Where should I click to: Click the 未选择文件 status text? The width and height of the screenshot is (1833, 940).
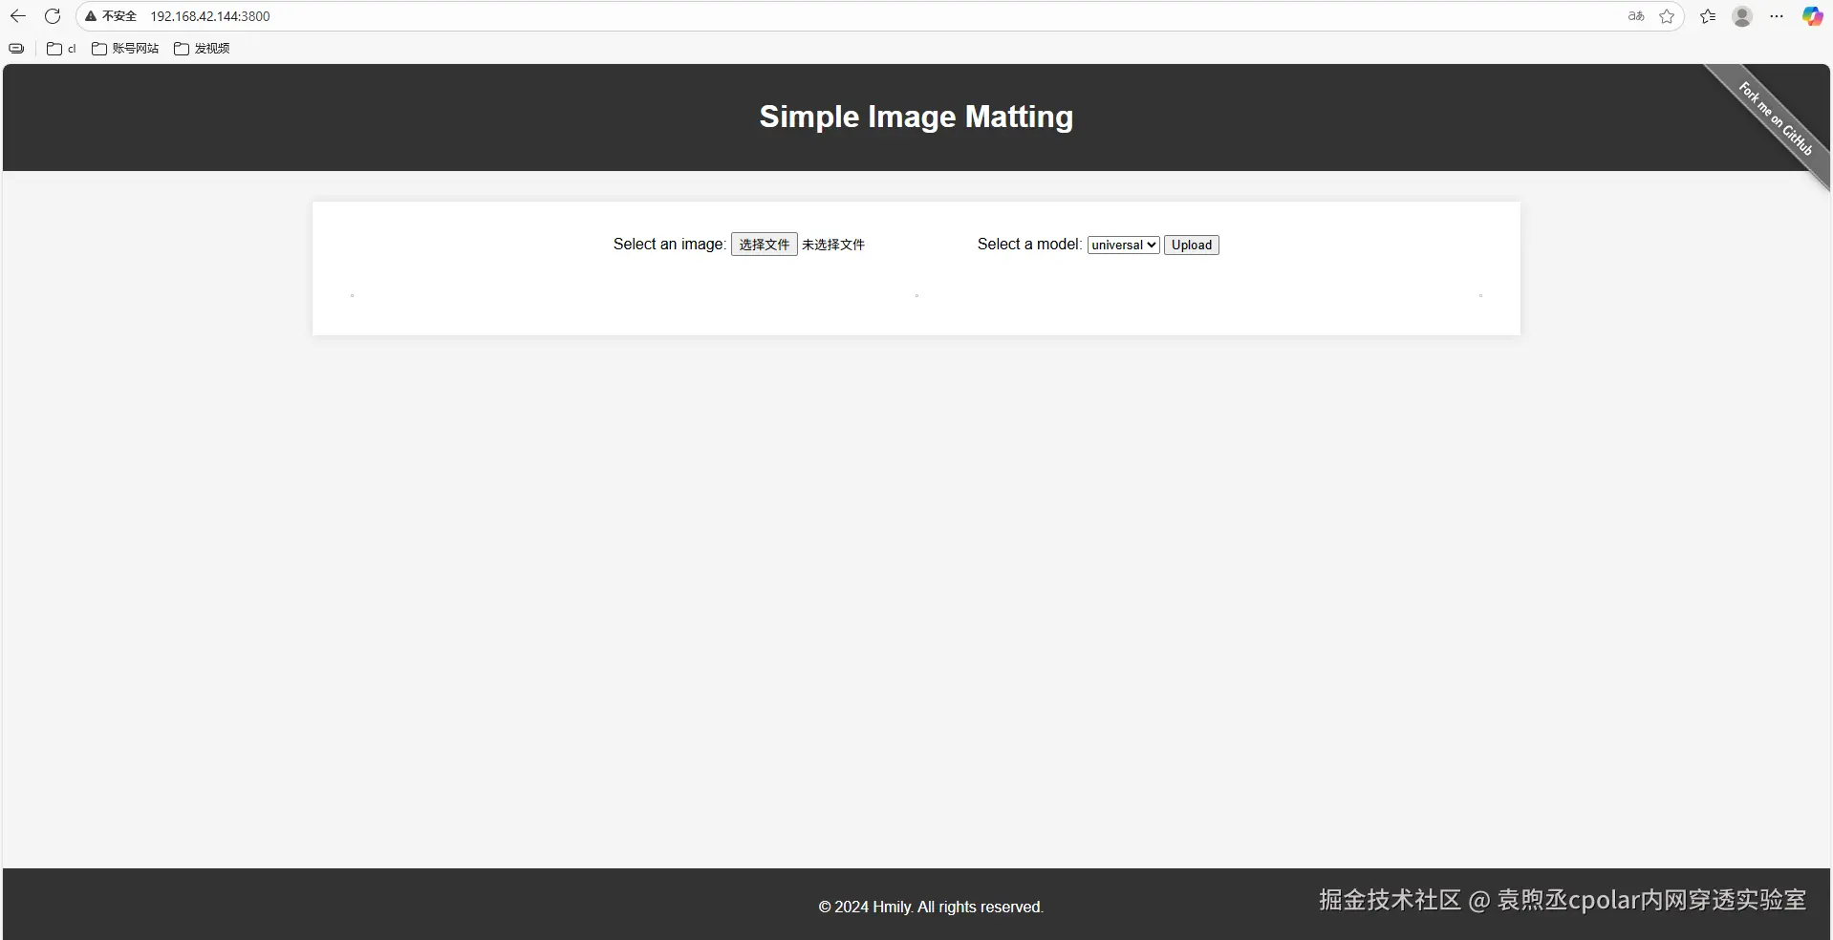pos(833,245)
